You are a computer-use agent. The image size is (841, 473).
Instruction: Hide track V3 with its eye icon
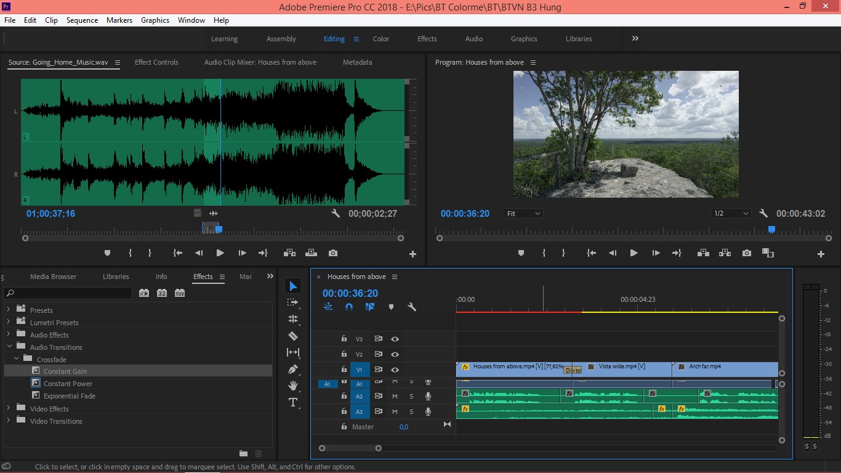(395, 339)
